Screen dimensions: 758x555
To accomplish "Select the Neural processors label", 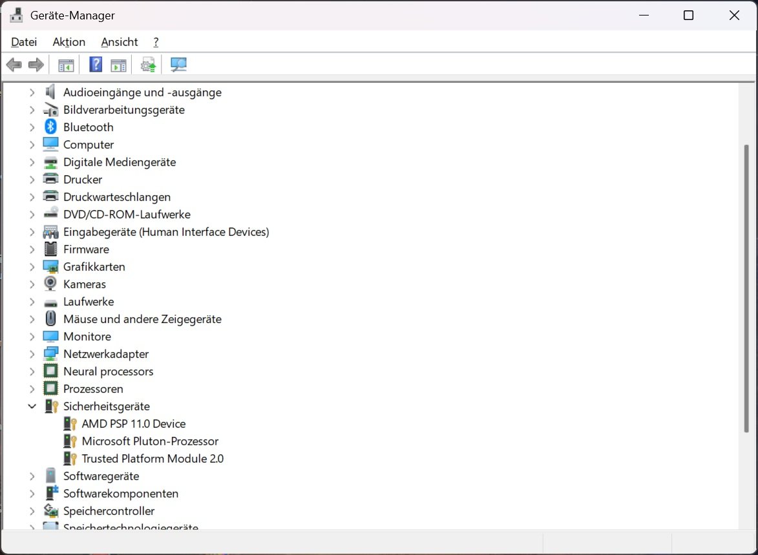I will [x=109, y=372].
